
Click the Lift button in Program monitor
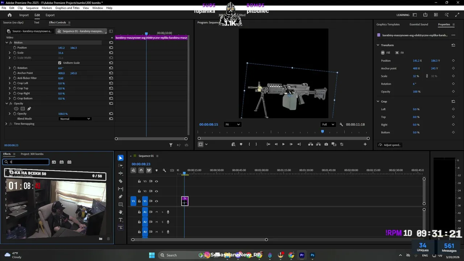pyautogui.click(x=311, y=144)
